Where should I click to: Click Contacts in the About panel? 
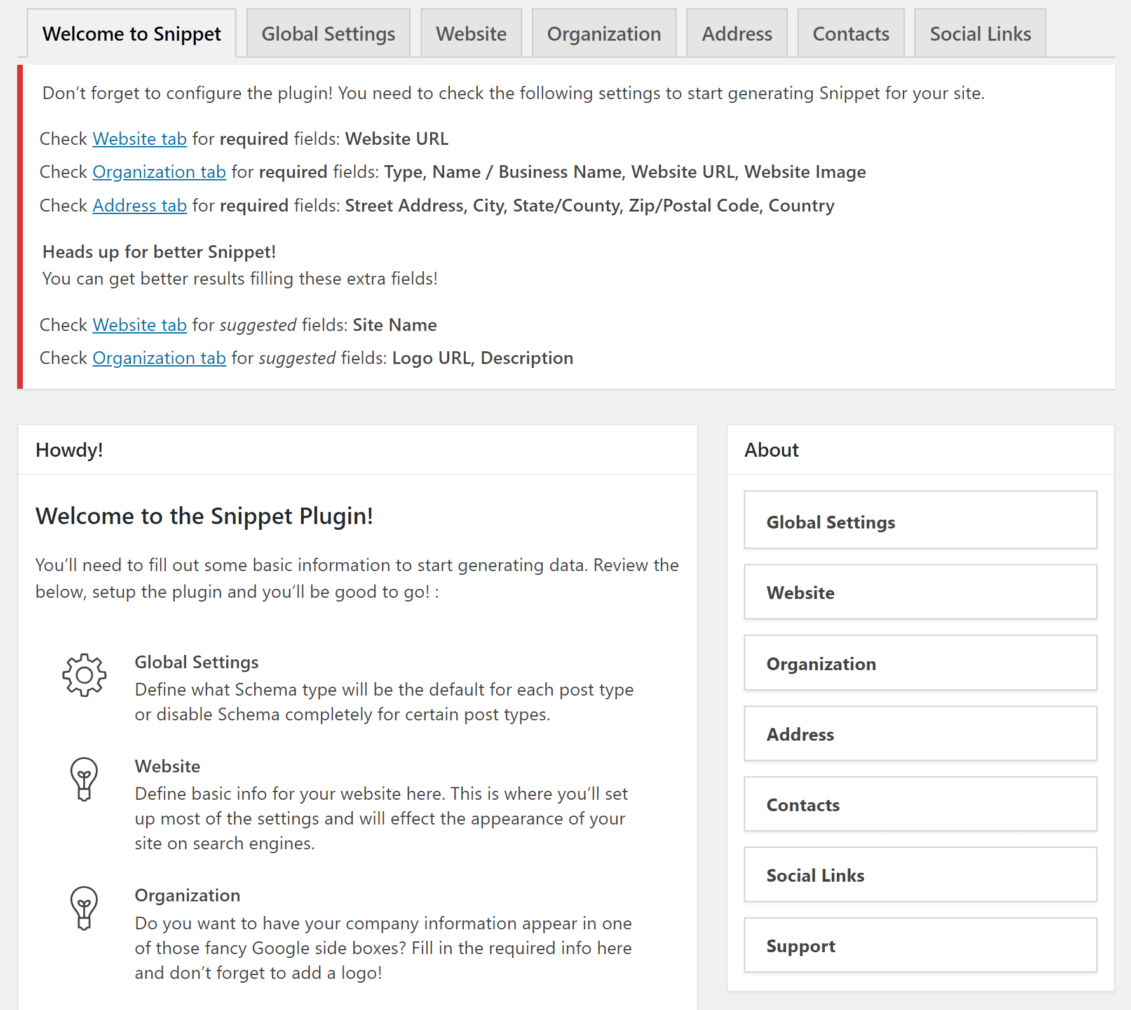coord(803,805)
